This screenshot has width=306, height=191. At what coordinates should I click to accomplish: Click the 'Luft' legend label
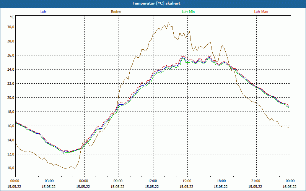[43, 12]
